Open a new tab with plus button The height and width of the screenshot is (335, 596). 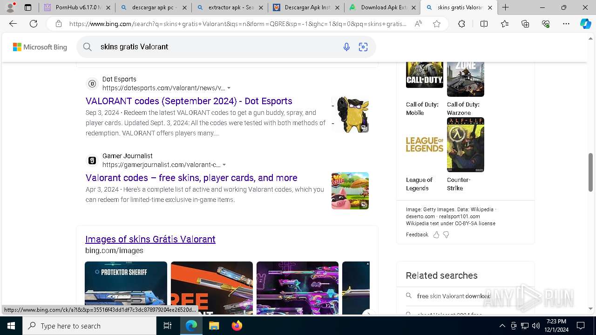pos(505,7)
